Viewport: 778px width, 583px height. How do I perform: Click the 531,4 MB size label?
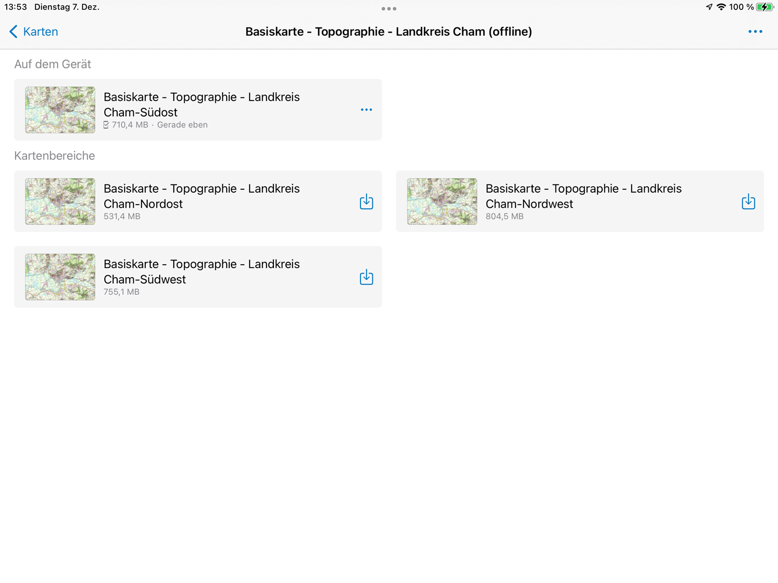point(122,217)
